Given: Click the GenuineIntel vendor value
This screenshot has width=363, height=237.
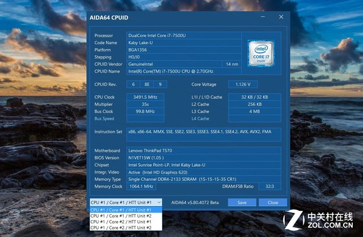Looking at the screenshot, I should click(174, 64).
